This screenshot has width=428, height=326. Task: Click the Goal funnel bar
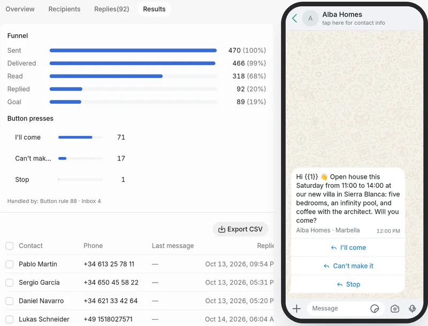pyautogui.click(x=133, y=102)
